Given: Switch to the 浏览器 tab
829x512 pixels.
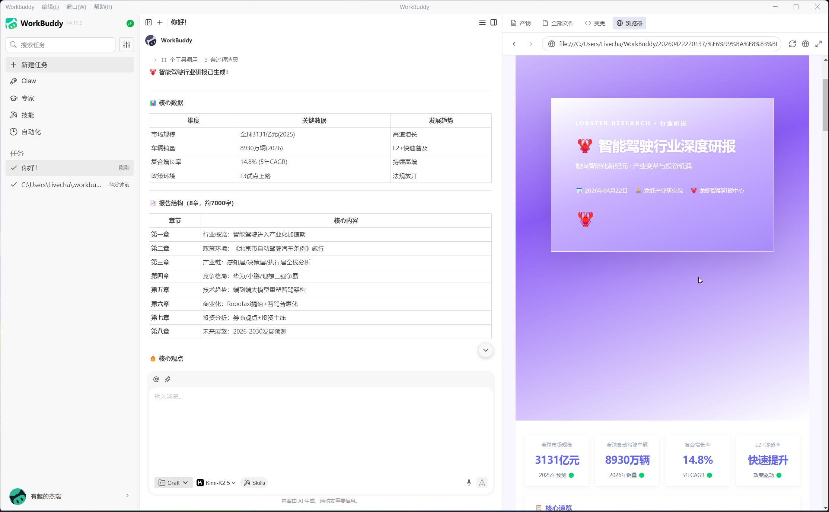Looking at the screenshot, I should [629, 23].
